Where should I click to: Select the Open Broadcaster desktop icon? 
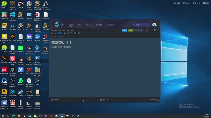pos(12,83)
